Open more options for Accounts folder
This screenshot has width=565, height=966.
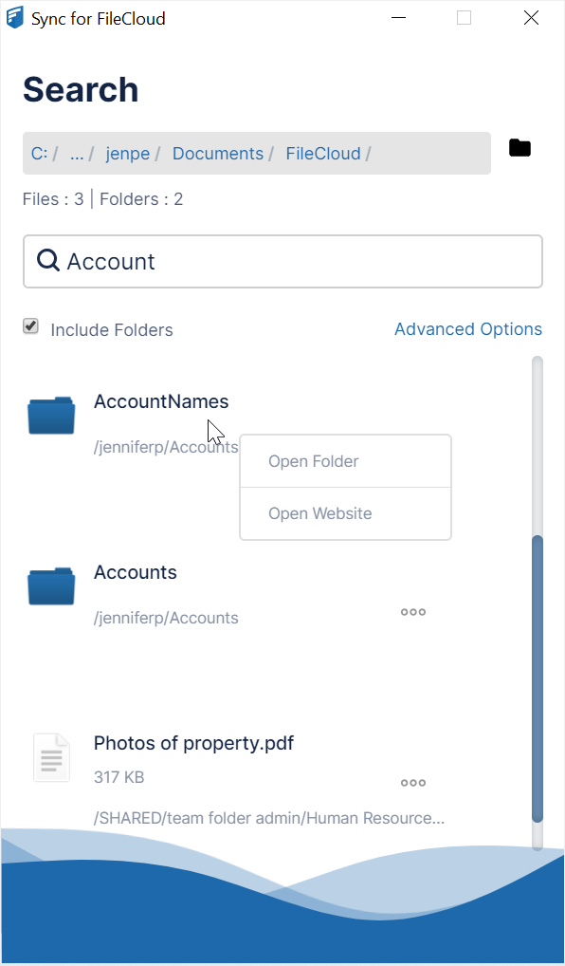(x=412, y=612)
